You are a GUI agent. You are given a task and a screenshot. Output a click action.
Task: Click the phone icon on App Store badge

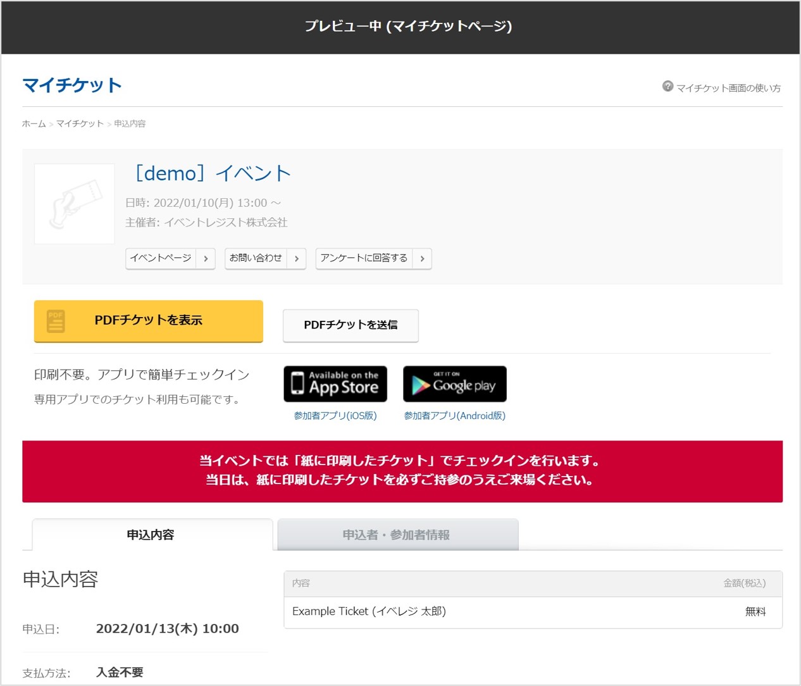(x=298, y=385)
